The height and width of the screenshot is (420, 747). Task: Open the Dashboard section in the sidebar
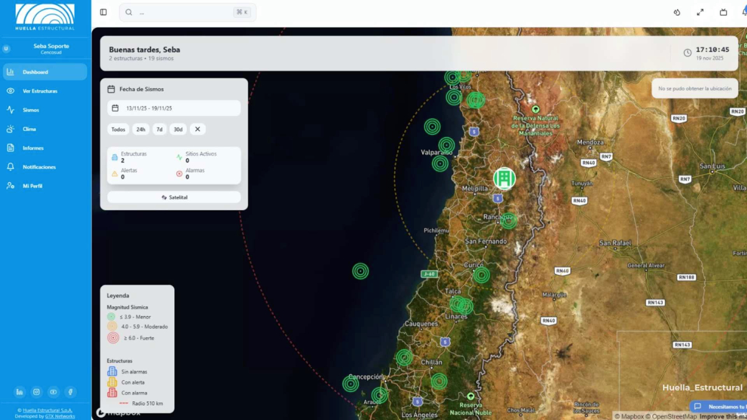point(45,72)
